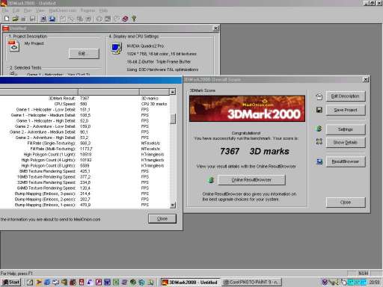
Task: Open the Help menu
Action: (103, 10)
